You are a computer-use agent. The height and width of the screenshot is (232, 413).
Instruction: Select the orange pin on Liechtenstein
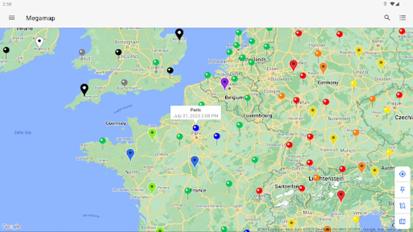point(316,177)
